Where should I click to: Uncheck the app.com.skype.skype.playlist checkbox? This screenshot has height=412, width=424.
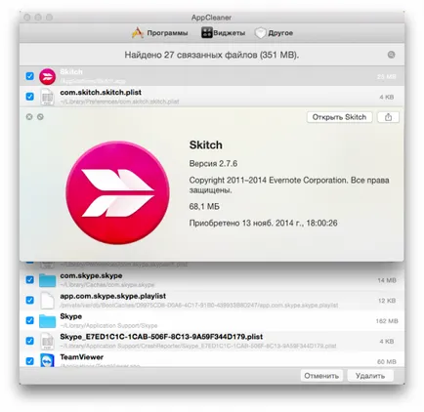tap(30, 300)
